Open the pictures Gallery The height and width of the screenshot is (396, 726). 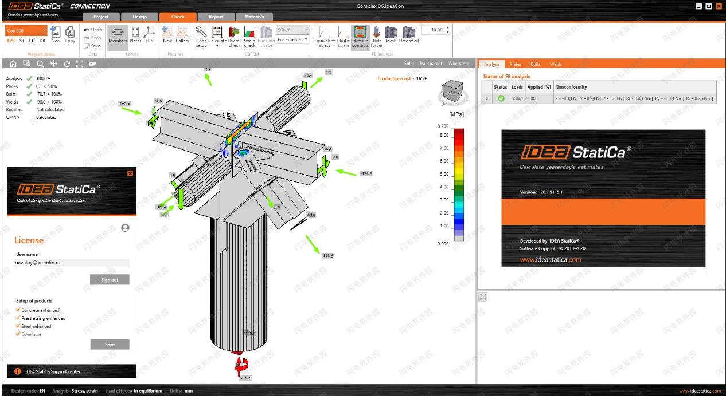[x=182, y=35]
